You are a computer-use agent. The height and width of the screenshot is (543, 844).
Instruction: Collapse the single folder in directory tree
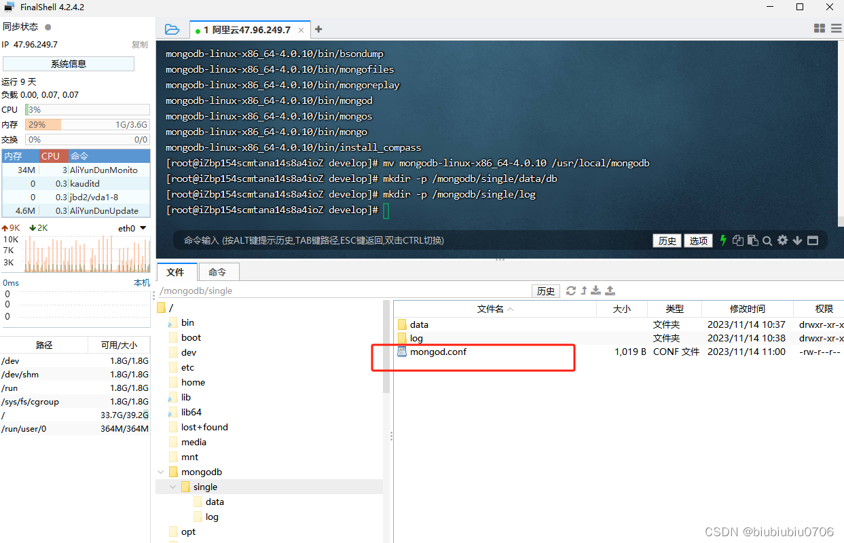[x=172, y=487]
